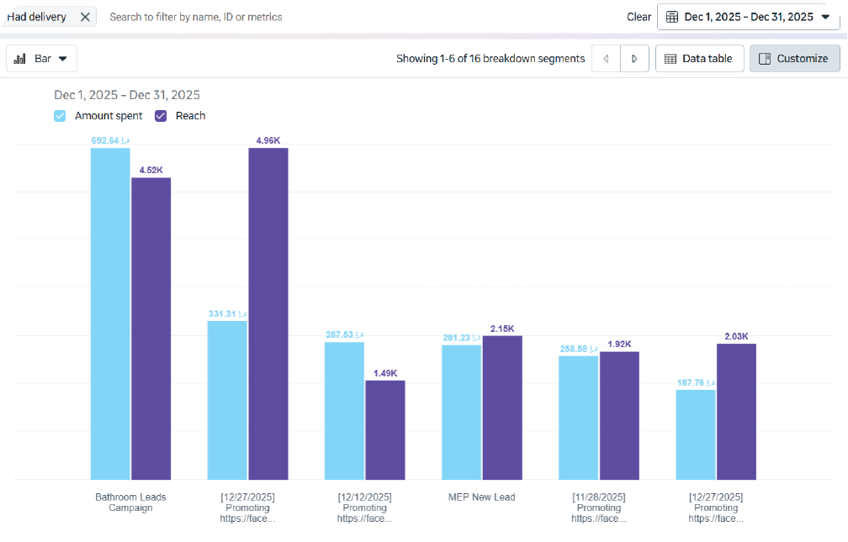Select the MEP New Lead axis label
This screenshot has height=542, width=848.
point(482,497)
